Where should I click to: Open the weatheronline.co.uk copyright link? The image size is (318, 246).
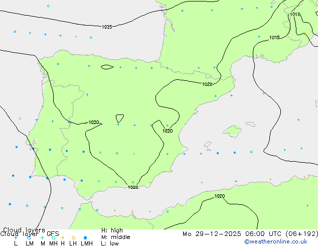275,241
